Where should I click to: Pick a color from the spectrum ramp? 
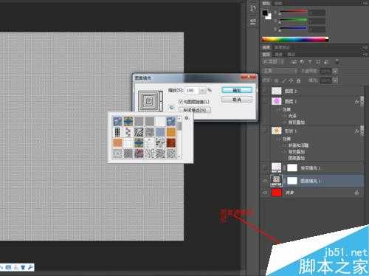(294, 39)
